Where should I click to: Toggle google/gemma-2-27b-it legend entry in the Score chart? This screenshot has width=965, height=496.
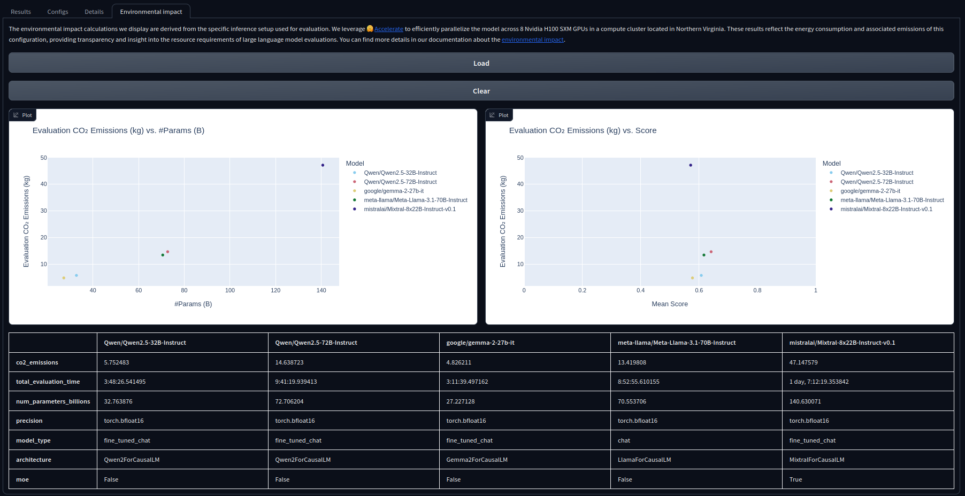(870, 191)
